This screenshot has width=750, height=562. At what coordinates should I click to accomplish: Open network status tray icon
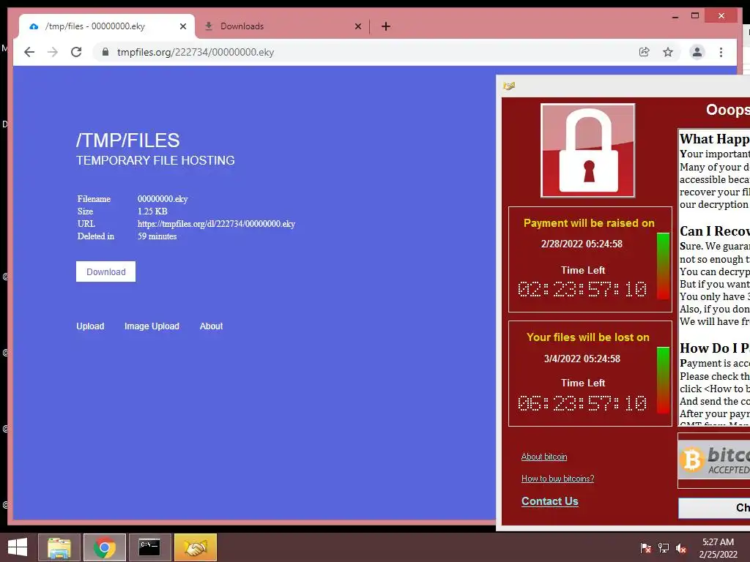click(664, 548)
